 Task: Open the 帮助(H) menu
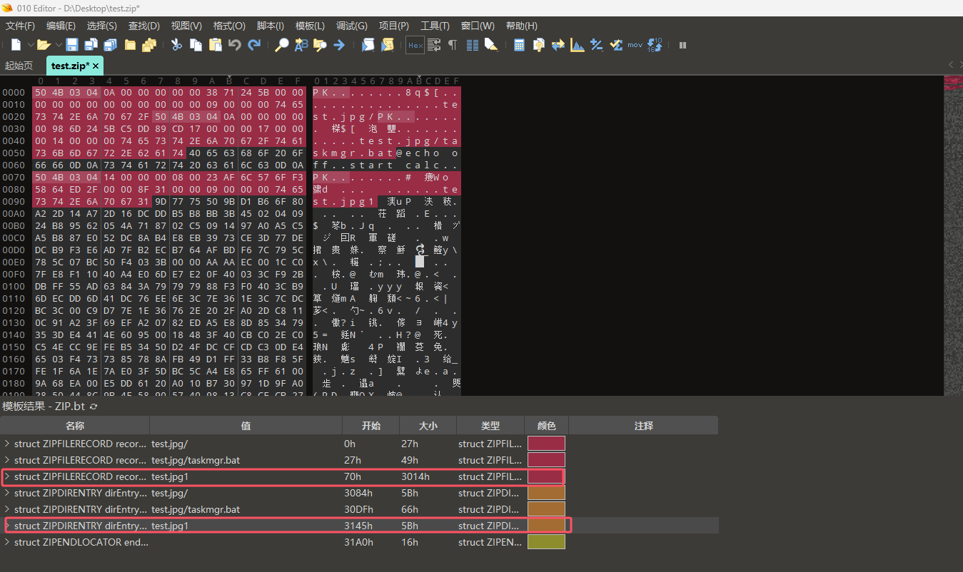520,26
